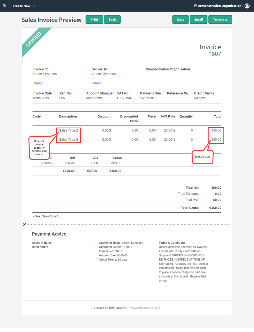Select the Total VAT 69.00 value
This screenshot has width=254, height=332.
coord(217,200)
